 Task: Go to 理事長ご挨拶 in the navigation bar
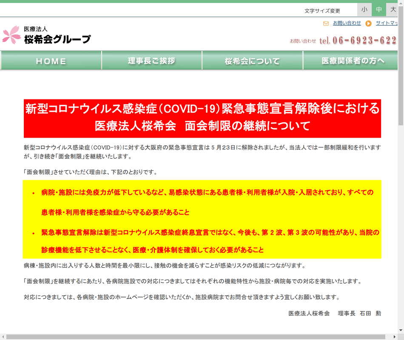[151, 61]
